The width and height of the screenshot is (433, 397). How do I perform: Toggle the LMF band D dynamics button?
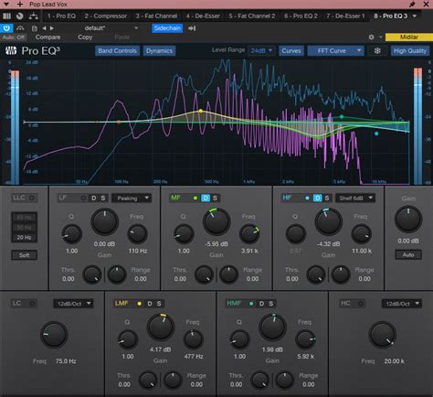pos(150,304)
